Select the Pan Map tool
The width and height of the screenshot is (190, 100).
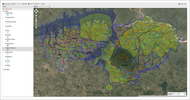(37, 7)
